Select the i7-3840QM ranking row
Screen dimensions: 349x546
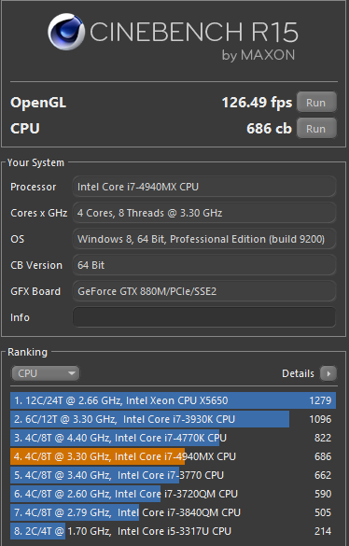(x=174, y=512)
